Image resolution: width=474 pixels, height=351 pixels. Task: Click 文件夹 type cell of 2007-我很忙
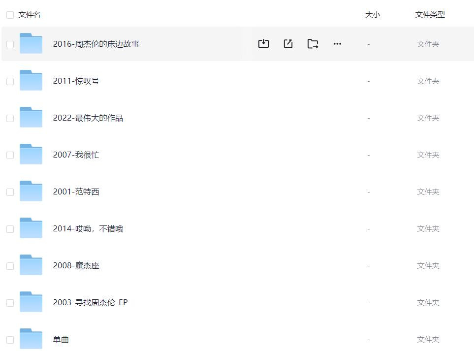point(428,155)
